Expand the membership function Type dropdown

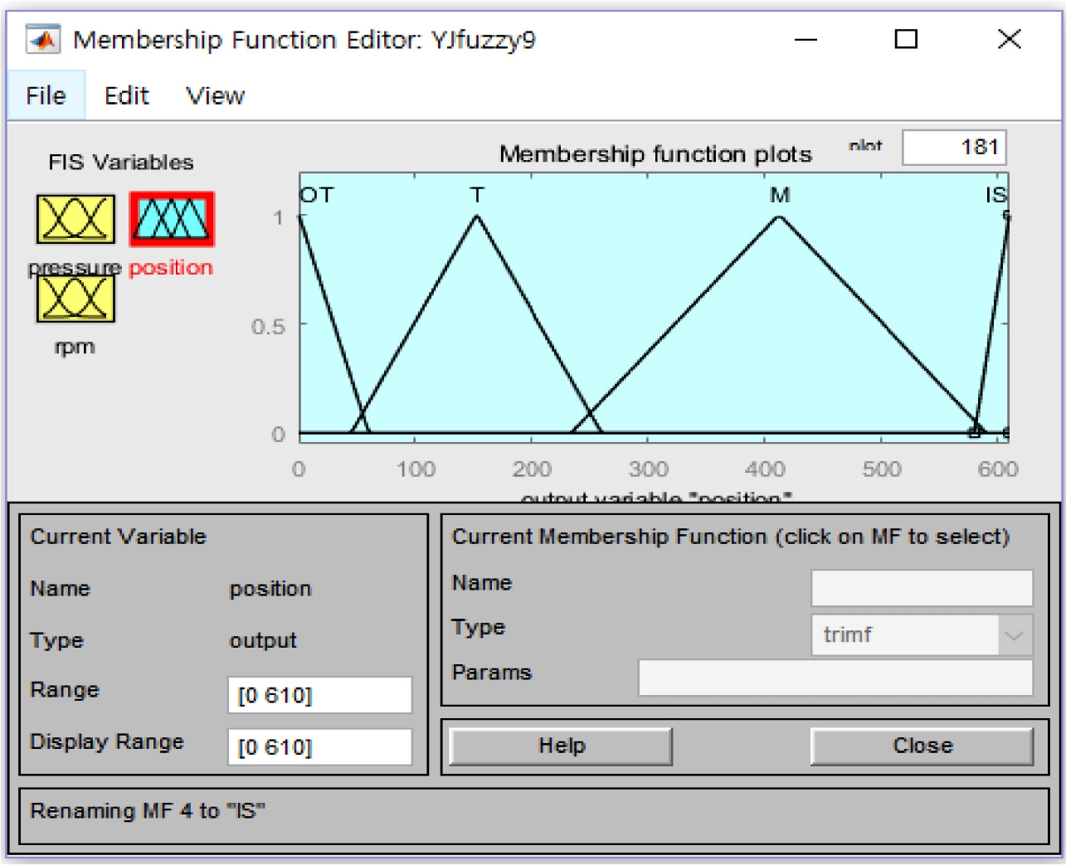click(x=1014, y=635)
